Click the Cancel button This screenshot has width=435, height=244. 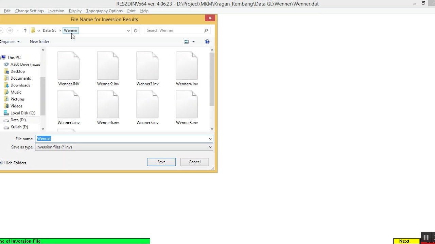pyautogui.click(x=195, y=162)
